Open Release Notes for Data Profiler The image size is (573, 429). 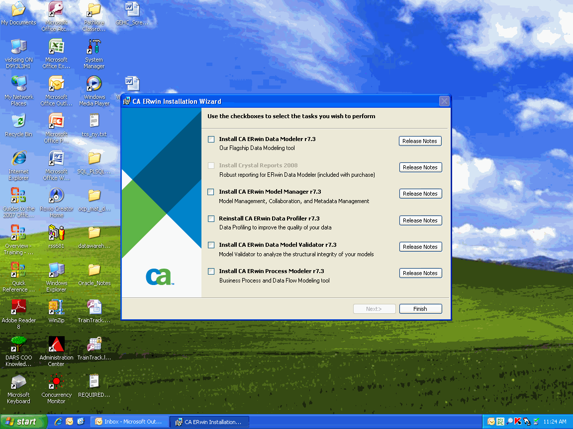pyautogui.click(x=420, y=220)
